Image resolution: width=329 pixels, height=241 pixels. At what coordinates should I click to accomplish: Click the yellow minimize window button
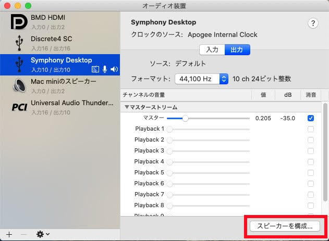tap(18, 6)
